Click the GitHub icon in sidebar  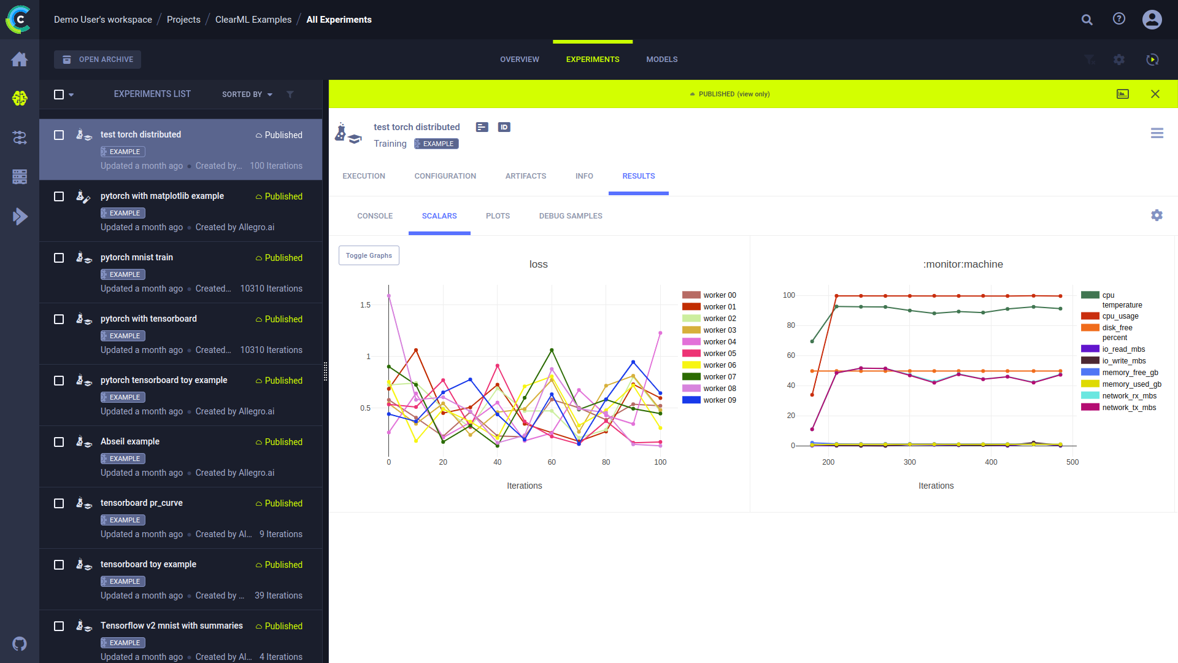pos(20,643)
